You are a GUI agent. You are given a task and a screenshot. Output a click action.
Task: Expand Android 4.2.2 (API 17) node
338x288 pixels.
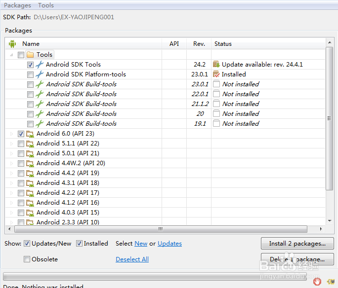pyautogui.click(x=12, y=193)
